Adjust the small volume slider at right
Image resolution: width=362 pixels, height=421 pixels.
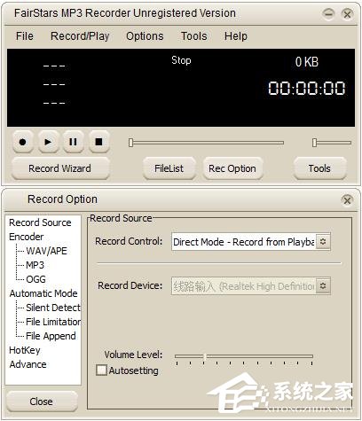pos(332,143)
